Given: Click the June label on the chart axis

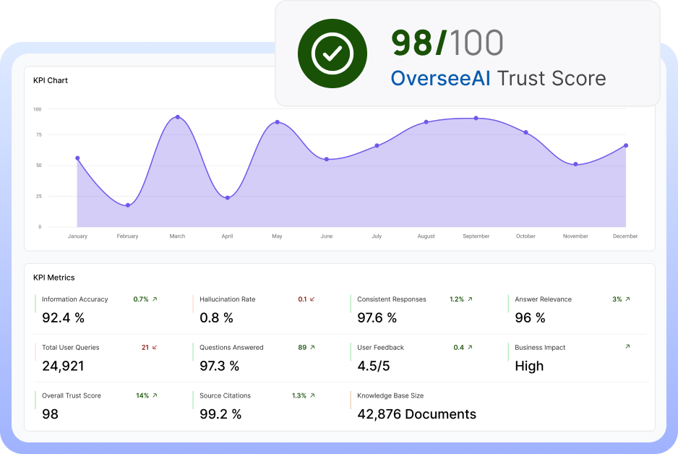Looking at the screenshot, I should click(327, 236).
